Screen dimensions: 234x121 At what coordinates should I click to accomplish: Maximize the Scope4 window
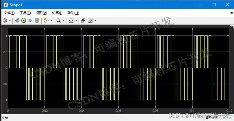pos(214,5)
